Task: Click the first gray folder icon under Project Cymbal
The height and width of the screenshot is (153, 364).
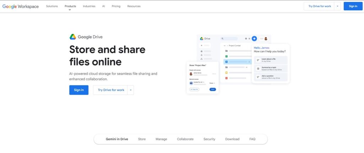Action: (226, 51)
